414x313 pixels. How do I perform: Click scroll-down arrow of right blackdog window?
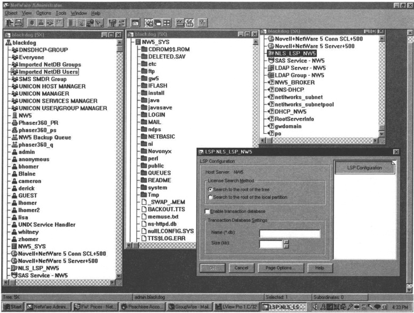click(x=381, y=134)
